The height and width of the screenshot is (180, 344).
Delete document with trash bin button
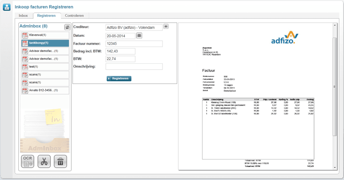coord(61,161)
